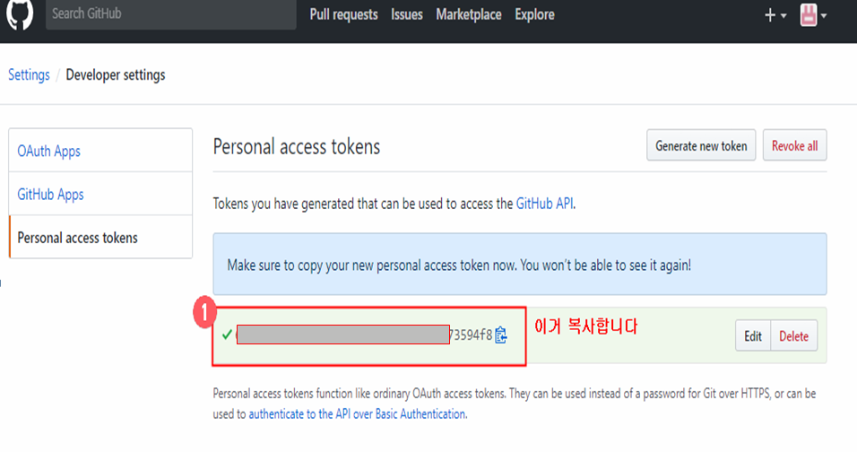The width and height of the screenshot is (857, 452).
Task: Click the red Revoke all button
Action: 794,145
